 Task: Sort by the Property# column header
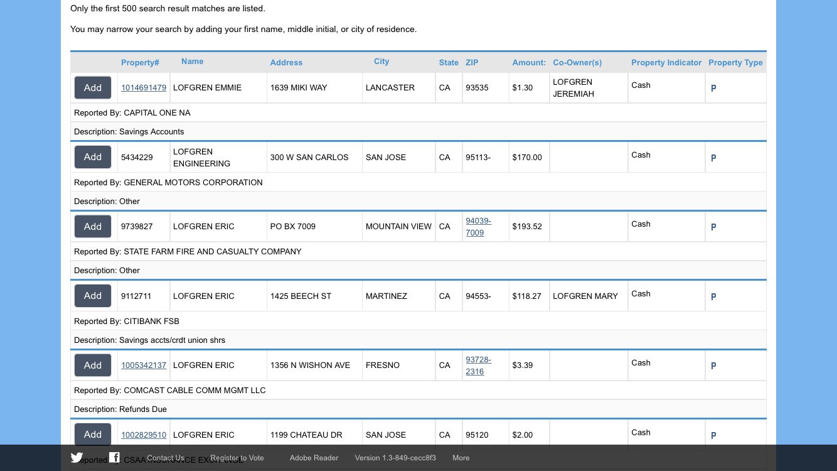pyautogui.click(x=140, y=63)
